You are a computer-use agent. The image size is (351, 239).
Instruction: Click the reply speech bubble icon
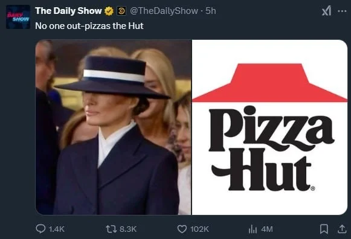coord(40,229)
